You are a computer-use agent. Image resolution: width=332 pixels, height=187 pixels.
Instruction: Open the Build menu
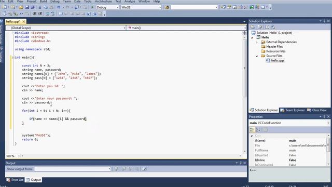44,1
